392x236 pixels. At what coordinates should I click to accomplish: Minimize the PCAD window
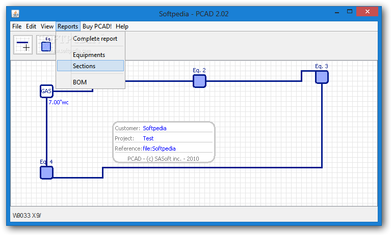[x=337, y=12]
